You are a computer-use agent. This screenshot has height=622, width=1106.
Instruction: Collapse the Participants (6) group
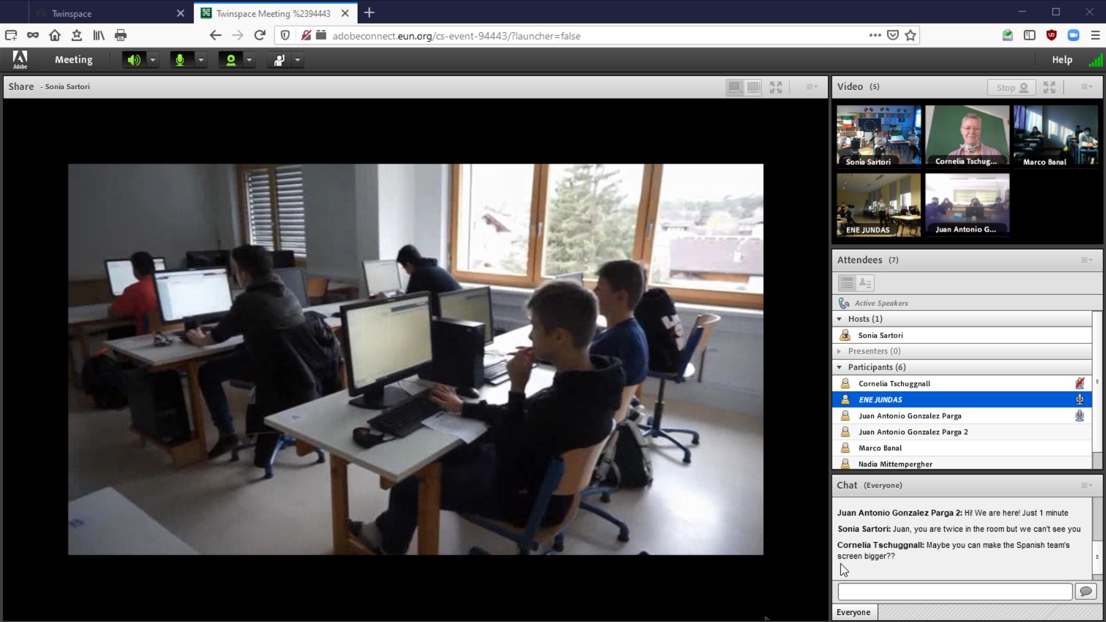839,367
